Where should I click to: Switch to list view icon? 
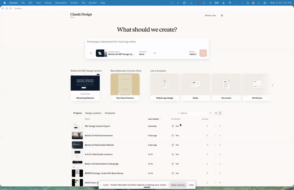[x=216, y=113]
